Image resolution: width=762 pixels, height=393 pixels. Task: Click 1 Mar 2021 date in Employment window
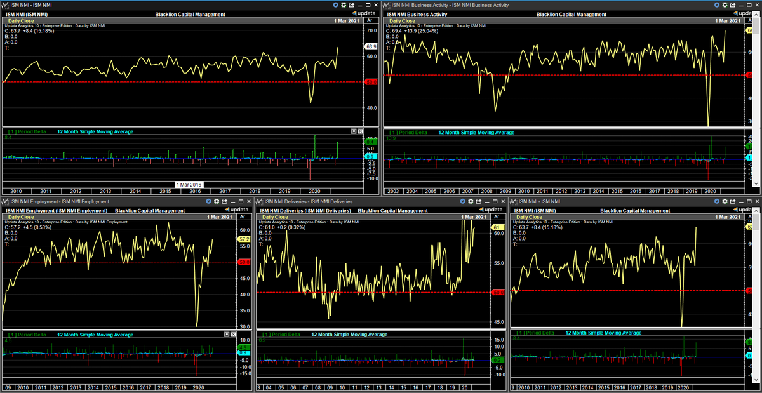point(219,217)
